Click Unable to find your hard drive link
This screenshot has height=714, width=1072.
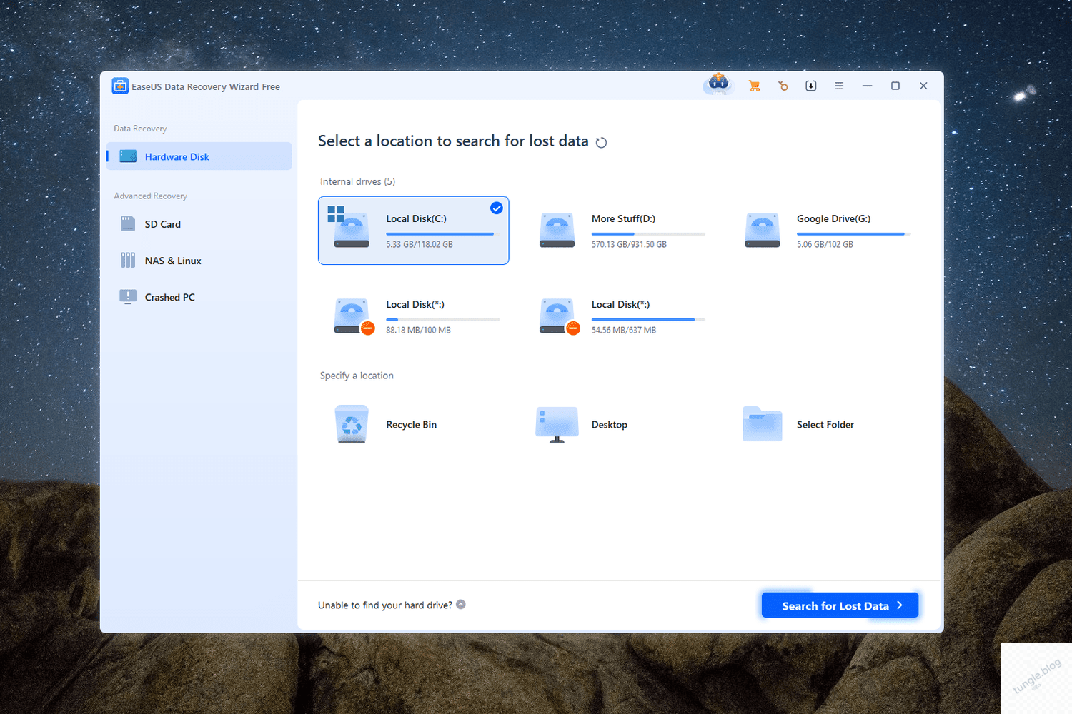[x=384, y=605]
